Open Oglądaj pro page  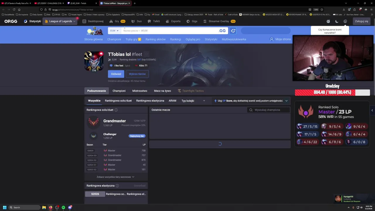click(193, 39)
